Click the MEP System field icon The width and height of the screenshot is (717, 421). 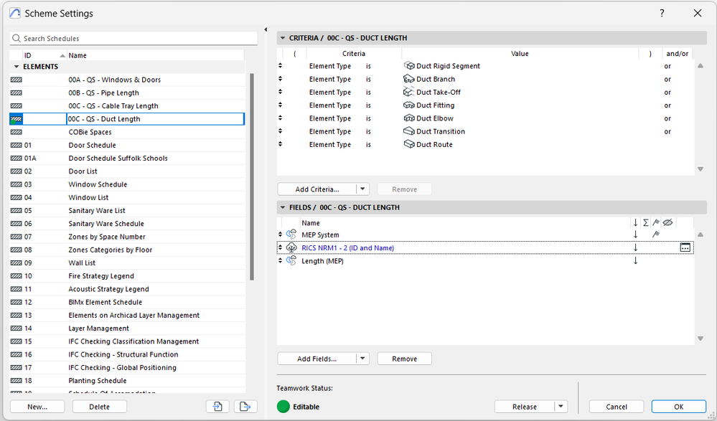pyautogui.click(x=291, y=235)
